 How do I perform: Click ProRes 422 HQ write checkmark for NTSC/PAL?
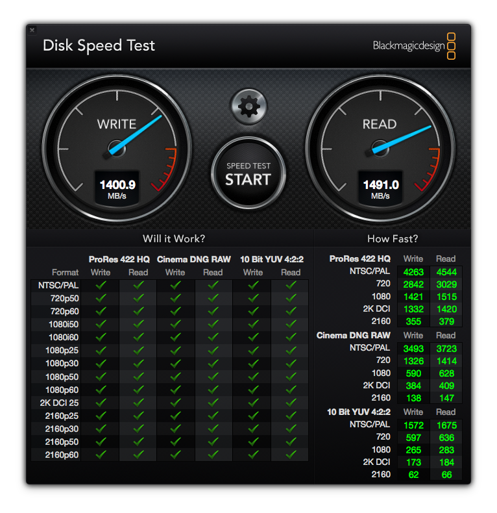[101, 285]
